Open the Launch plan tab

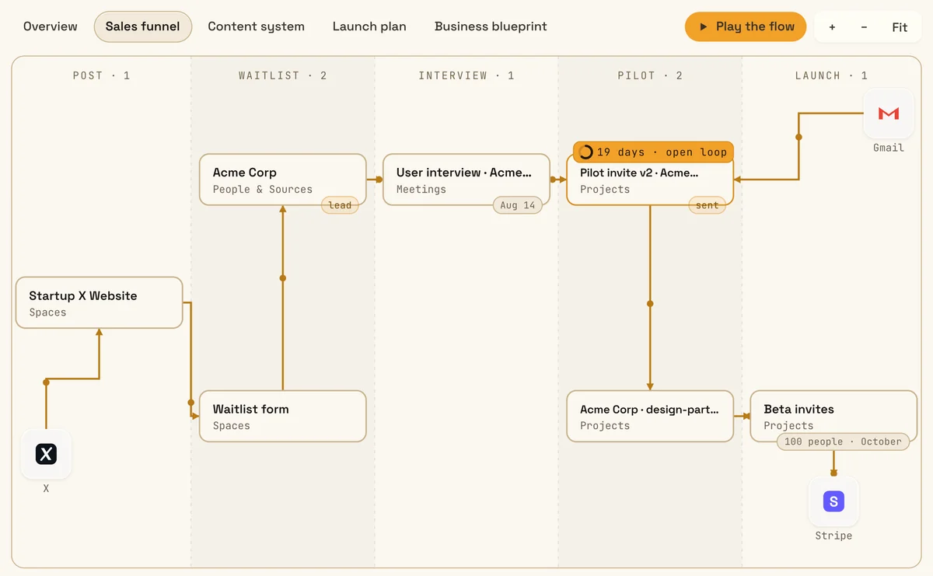(369, 26)
